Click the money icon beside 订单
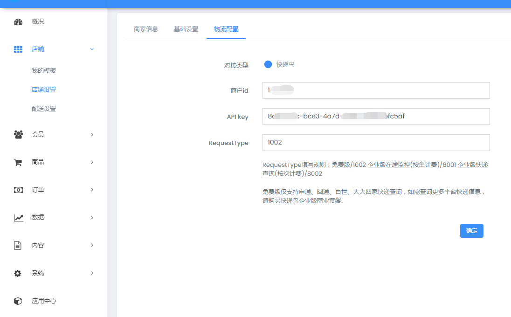This screenshot has height=317, width=511. click(18, 190)
